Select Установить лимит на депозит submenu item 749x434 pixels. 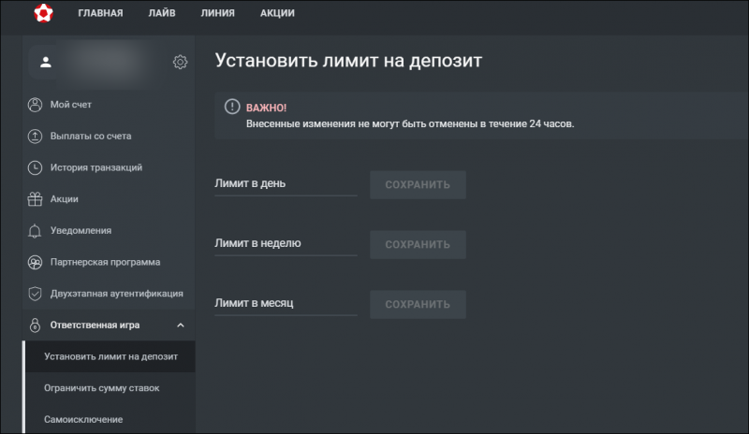tap(110, 356)
